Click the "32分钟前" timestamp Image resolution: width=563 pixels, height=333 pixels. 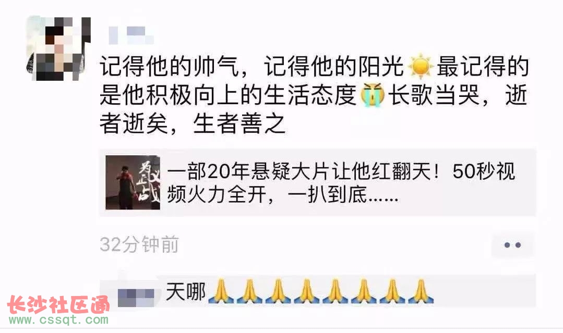[x=139, y=245]
